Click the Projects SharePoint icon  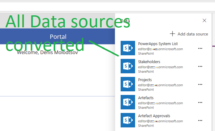128,84
